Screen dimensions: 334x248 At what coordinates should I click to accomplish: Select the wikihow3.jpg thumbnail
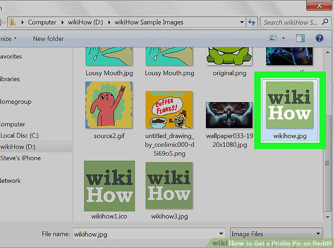(169, 185)
